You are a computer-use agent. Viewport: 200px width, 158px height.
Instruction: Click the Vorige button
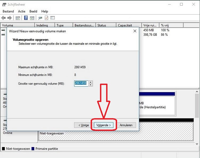click(84, 125)
